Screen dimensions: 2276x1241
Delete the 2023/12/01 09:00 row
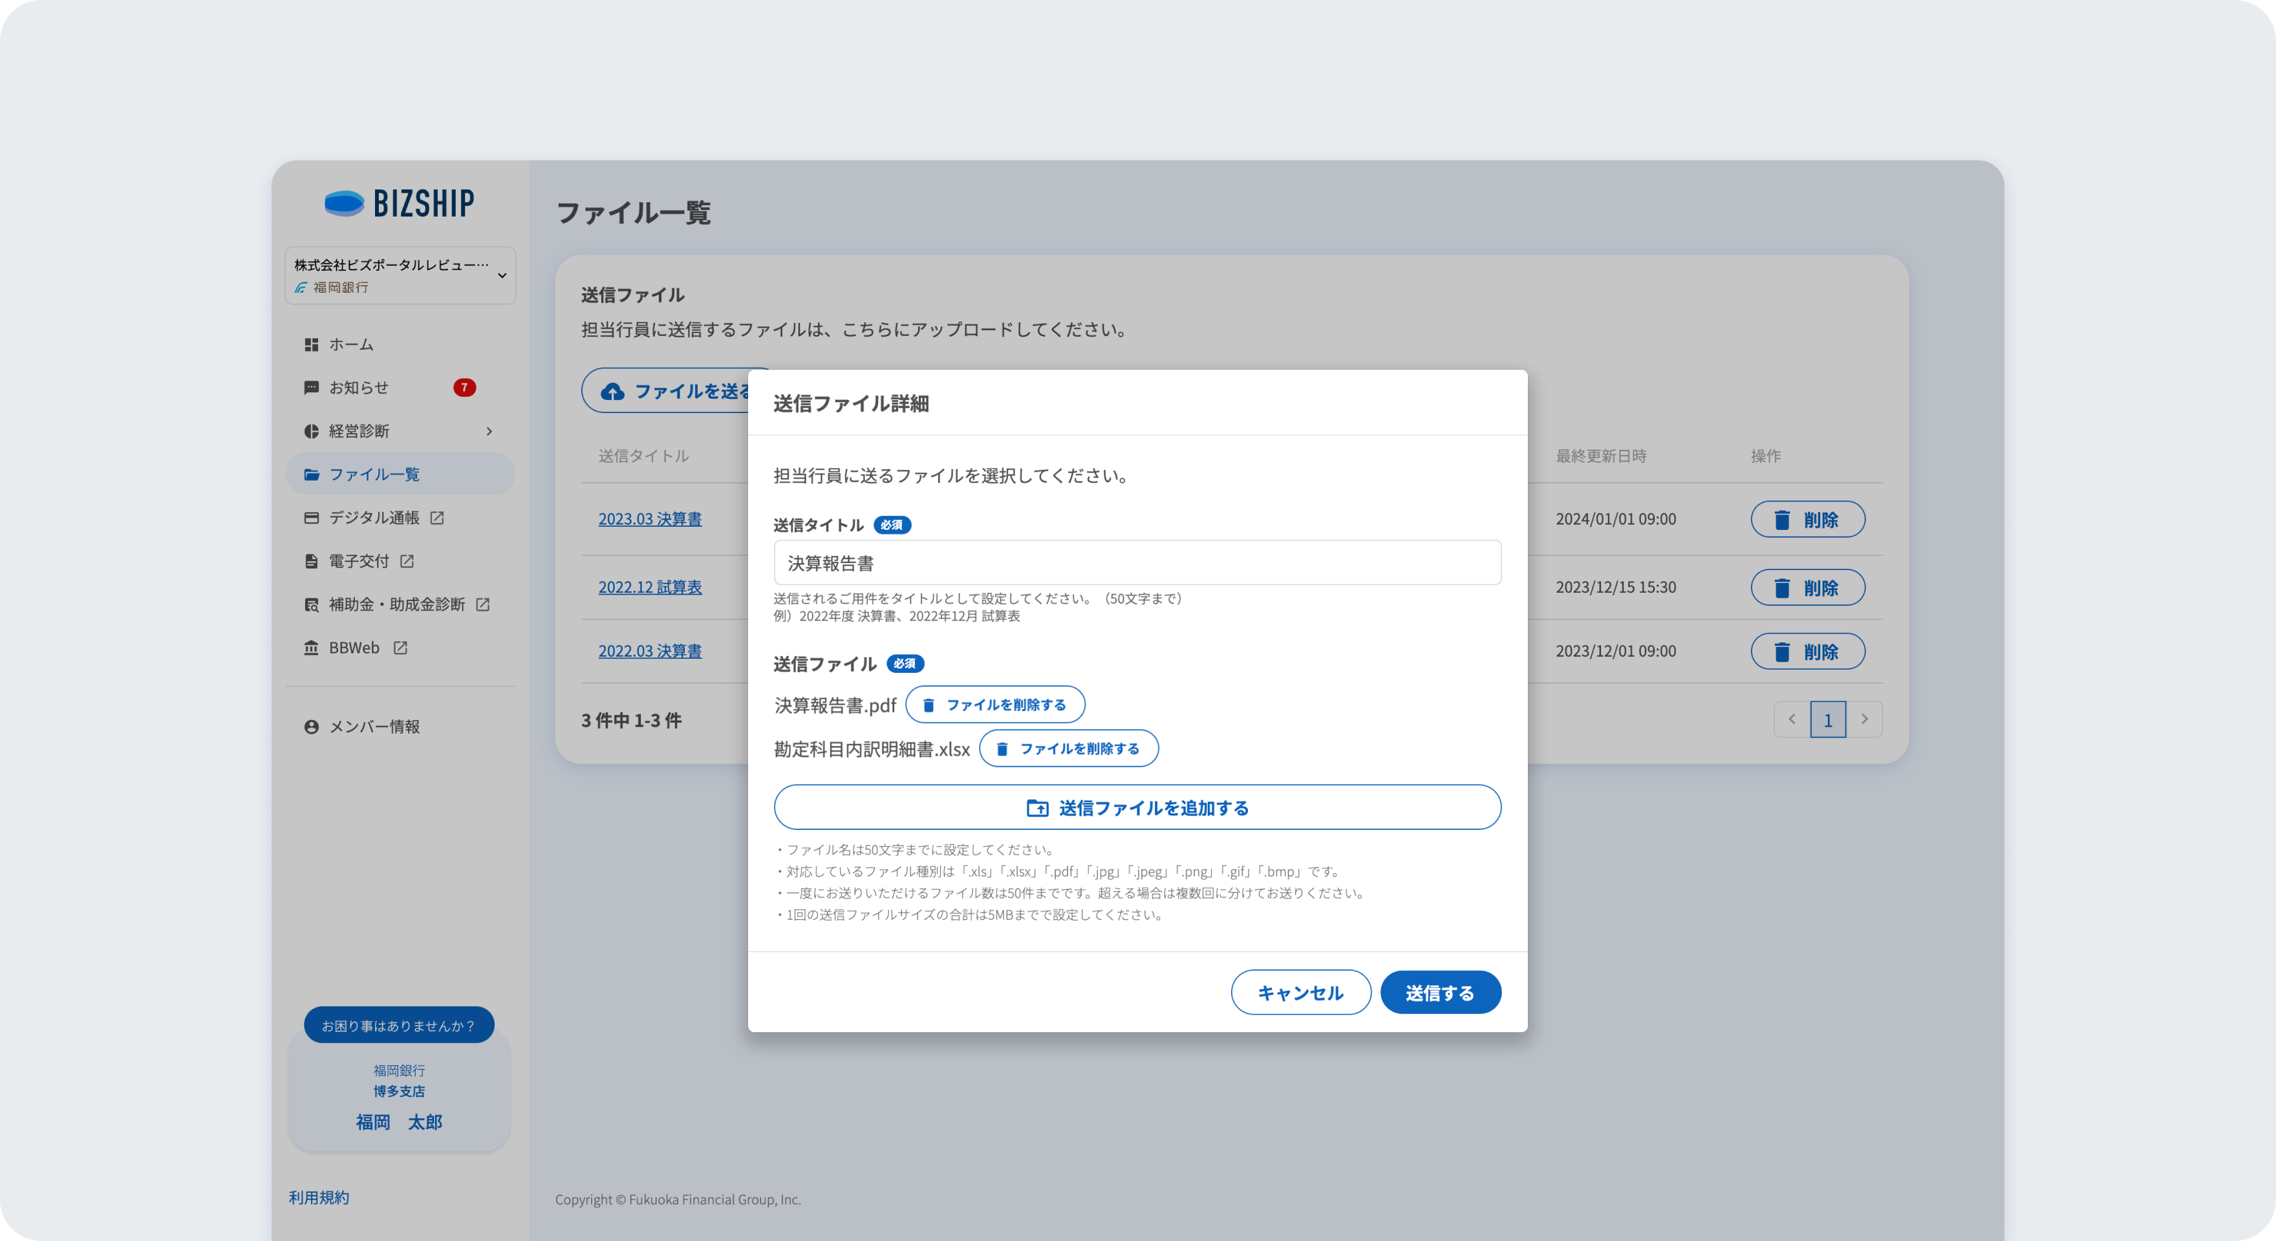coord(1808,652)
